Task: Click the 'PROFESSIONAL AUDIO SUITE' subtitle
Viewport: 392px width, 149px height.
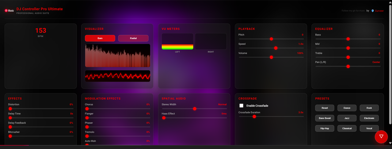Action: coord(33,13)
